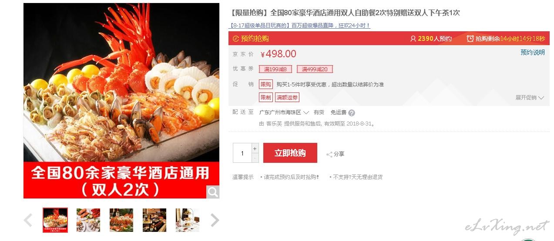Click the help question mark beside 免运费
The width and height of the screenshot is (554, 241).
[x=352, y=113]
